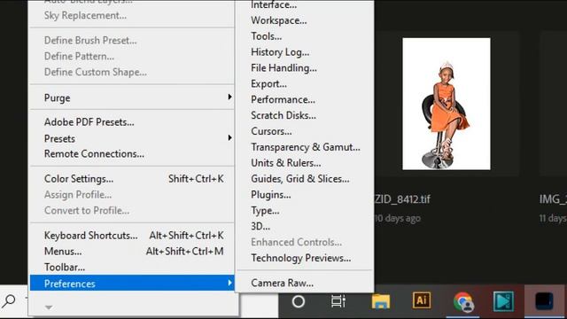
Task: Click the menu's scroll-down arrow at bottom
Action: pos(49,307)
